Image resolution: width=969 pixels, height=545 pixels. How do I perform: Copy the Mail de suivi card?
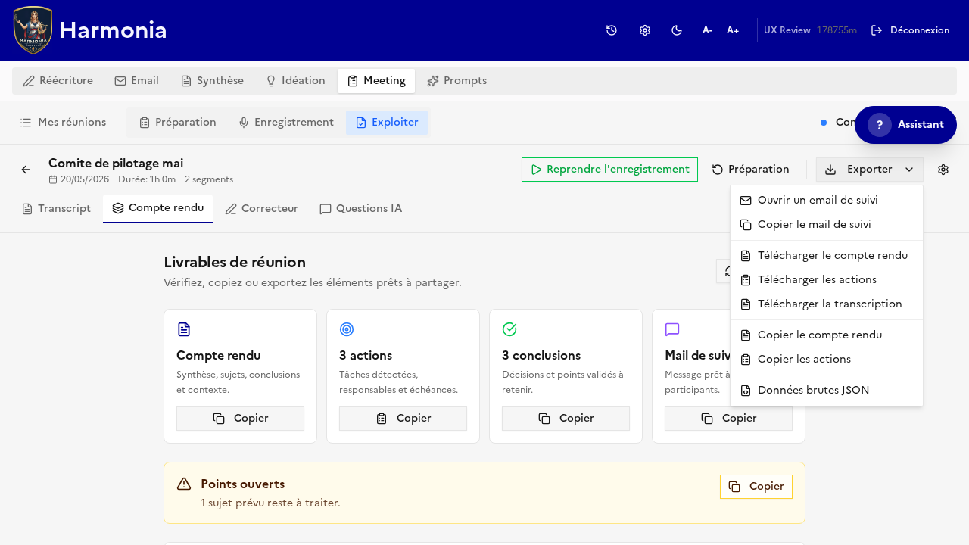(x=728, y=419)
